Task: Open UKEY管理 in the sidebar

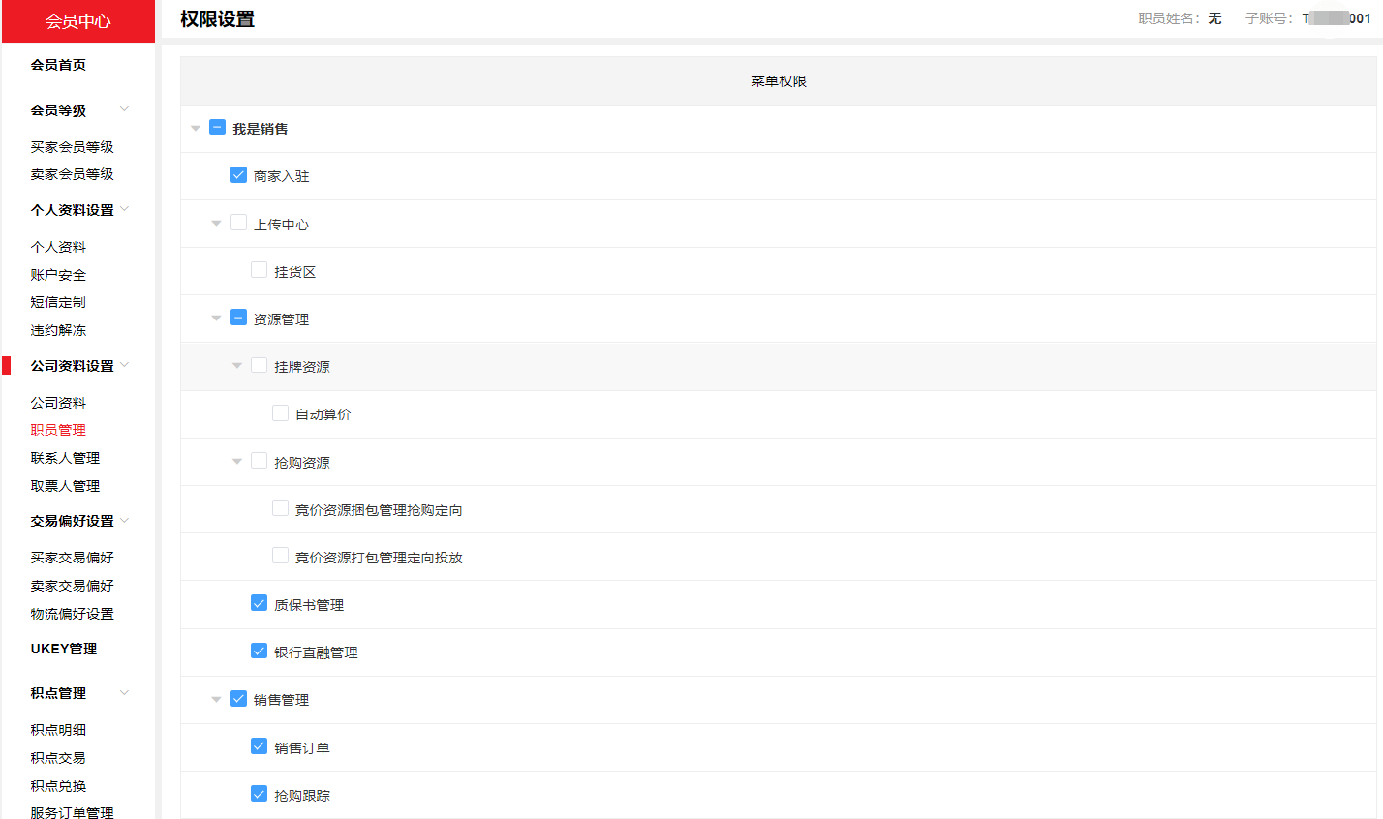Action: tap(64, 649)
